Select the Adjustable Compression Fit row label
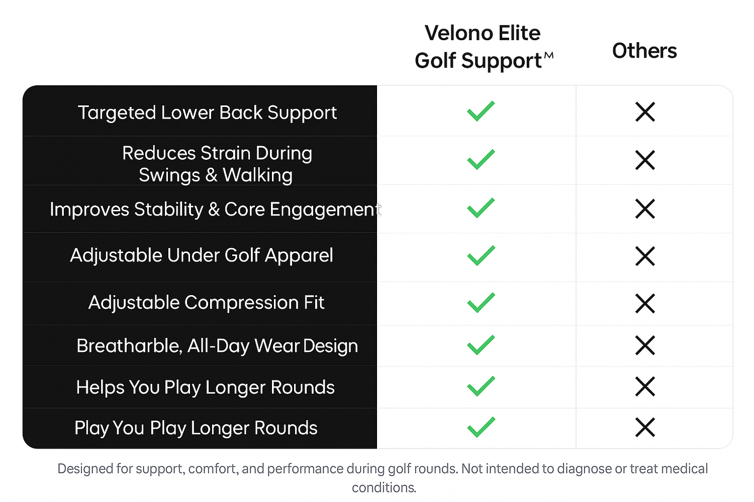 tap(206, 303)
